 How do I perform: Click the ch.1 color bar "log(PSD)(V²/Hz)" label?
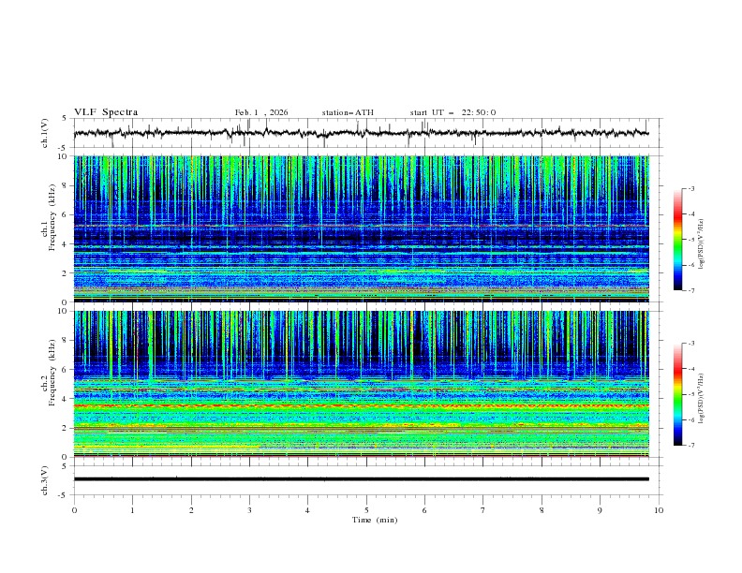click(x=702, y=243)
